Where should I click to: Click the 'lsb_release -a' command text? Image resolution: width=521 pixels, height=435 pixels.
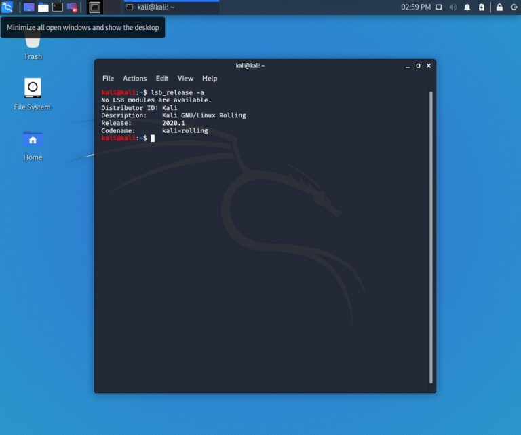178,92
